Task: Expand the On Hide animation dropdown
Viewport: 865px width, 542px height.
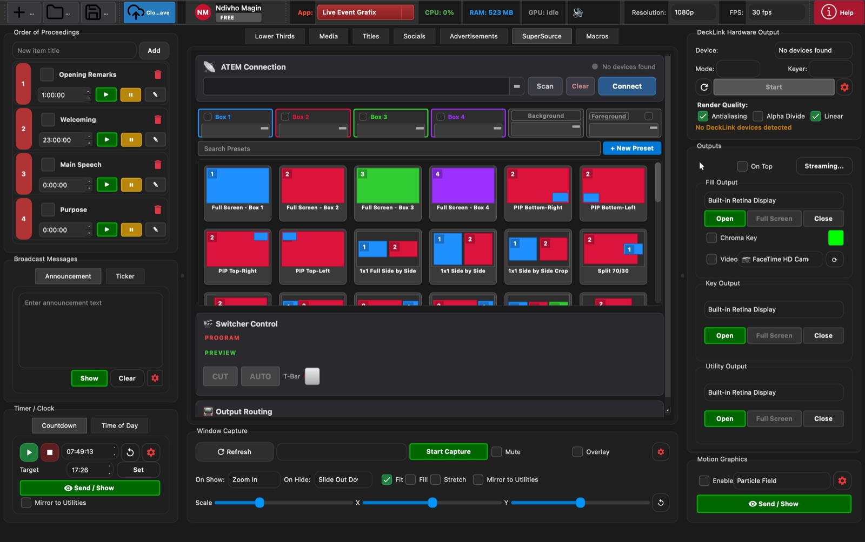Action: [x=343, y=479]
